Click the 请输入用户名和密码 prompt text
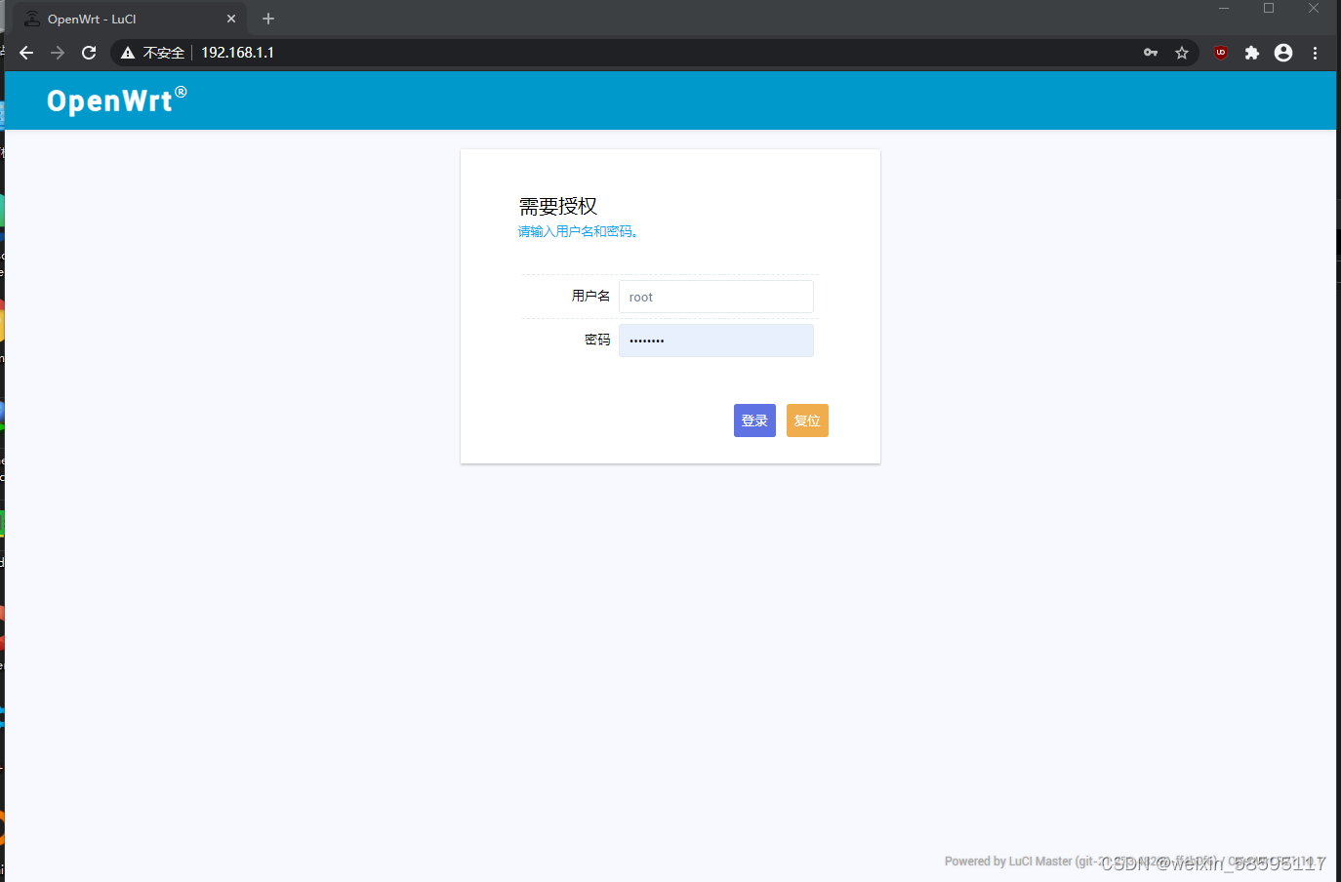Image resolution: width=1341 pixels, height=882 pixels. coord(578,231)
